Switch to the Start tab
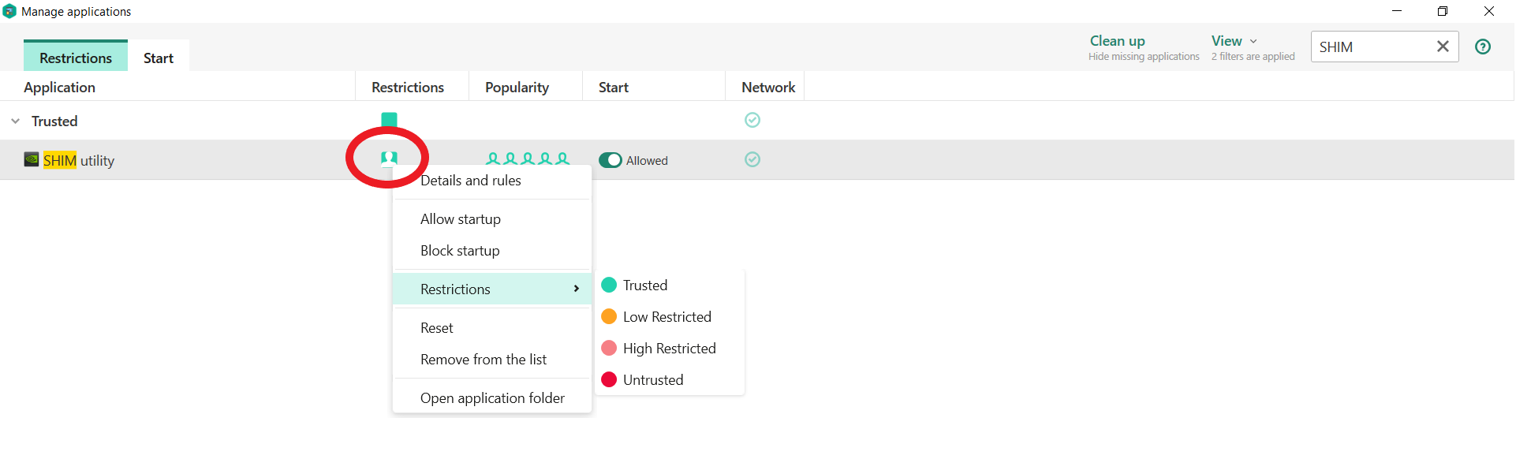 158,58
